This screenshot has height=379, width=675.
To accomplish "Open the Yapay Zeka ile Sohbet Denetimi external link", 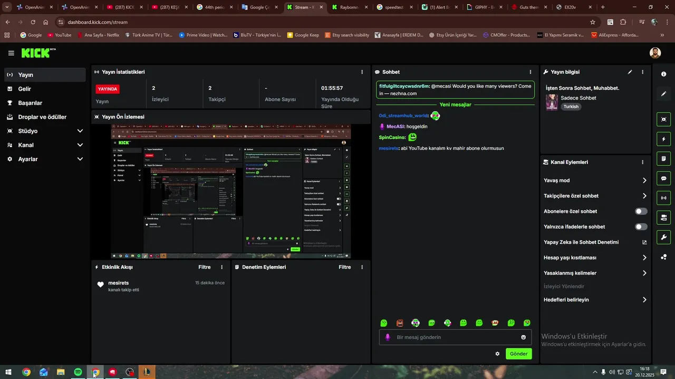I will click(x=644, y=242).
